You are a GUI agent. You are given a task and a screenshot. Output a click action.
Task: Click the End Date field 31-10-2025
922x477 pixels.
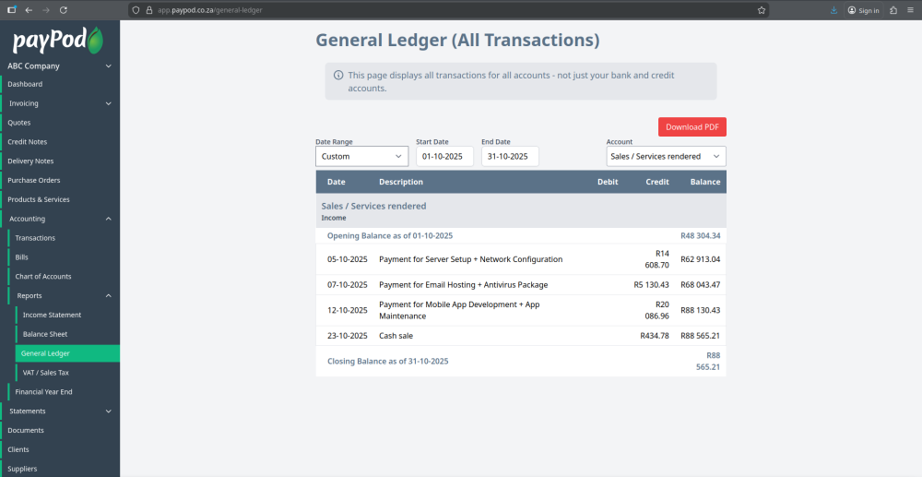tap(510, 157)
